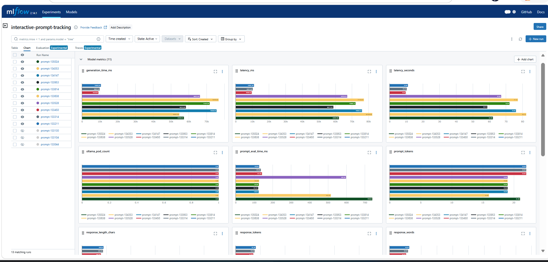
Task: Expand generation_time_ms chart to fullscreen
Action: point(215,72)
